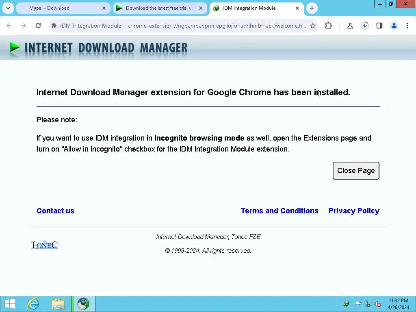The image size is (416, 312).
Task: Click the green arrow IDM logo in the page header
Action: (x=15, y=48)
